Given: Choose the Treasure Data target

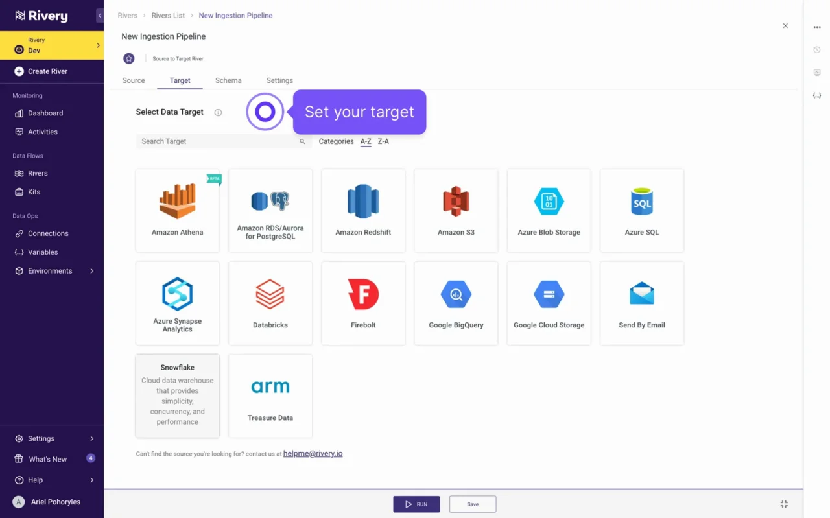Looking at the screenshot, I should click(x=270, y=396).
